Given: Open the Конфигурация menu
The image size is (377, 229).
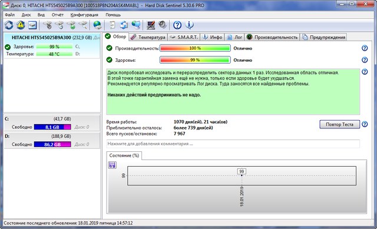Looking at the screenshot, I should 84,15.
